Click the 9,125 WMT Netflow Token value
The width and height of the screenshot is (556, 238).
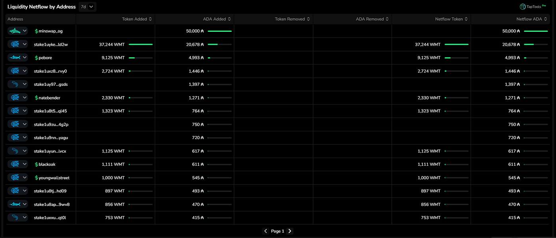pos(429,58)
